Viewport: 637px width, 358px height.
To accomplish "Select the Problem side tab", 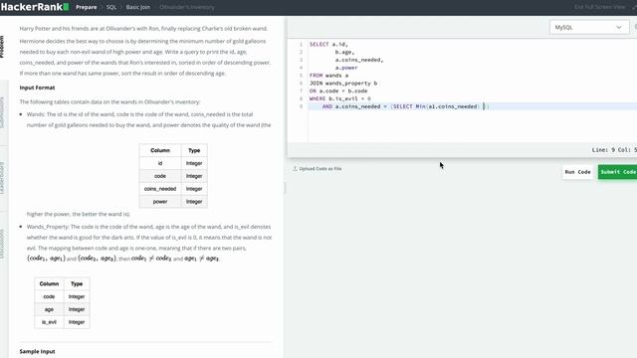I will 2,47.
